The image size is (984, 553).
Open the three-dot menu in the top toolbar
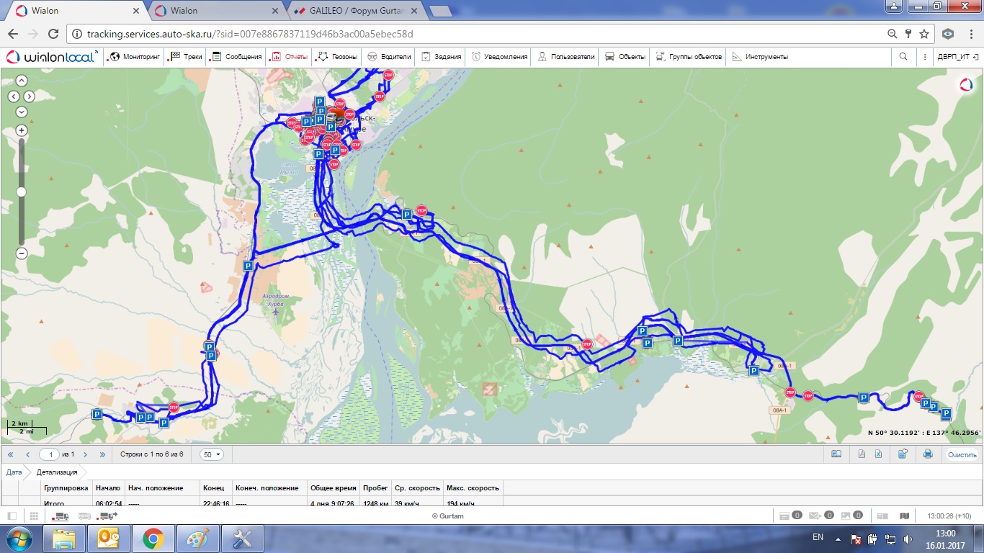pyautogui.click(x=925, y=57)
